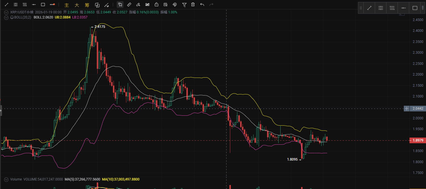Toggle the 筹 chip distribution button
The height and width of the screenshot is (189, 426).
87,5
